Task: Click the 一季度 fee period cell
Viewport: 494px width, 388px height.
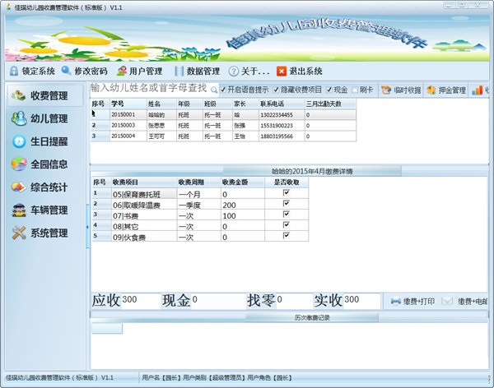Action: tap(198, 206)
